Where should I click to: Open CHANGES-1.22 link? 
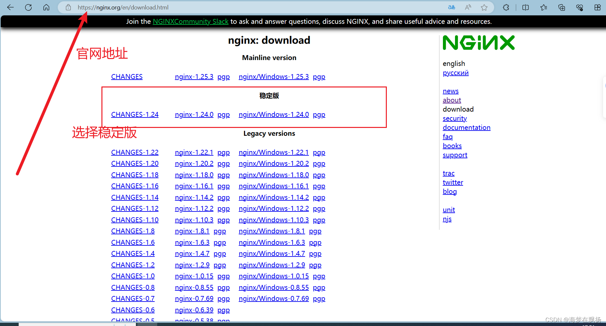(x=135, y=152)
